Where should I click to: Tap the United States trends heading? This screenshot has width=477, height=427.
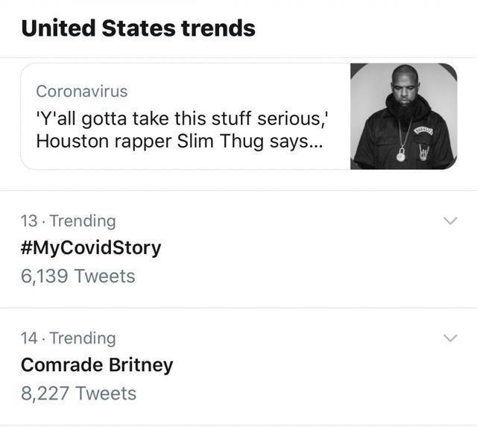click(138, 28)
